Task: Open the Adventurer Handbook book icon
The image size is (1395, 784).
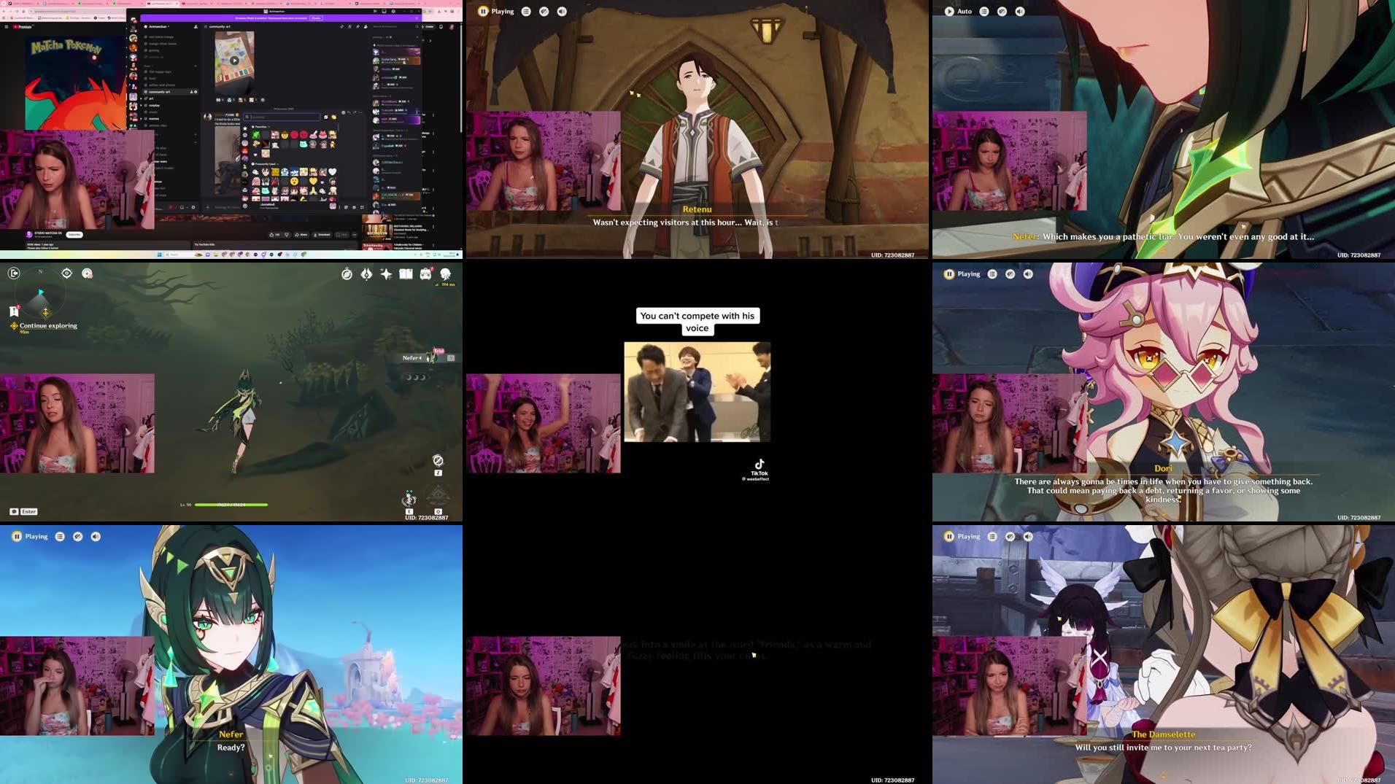Action: [406, 274]
